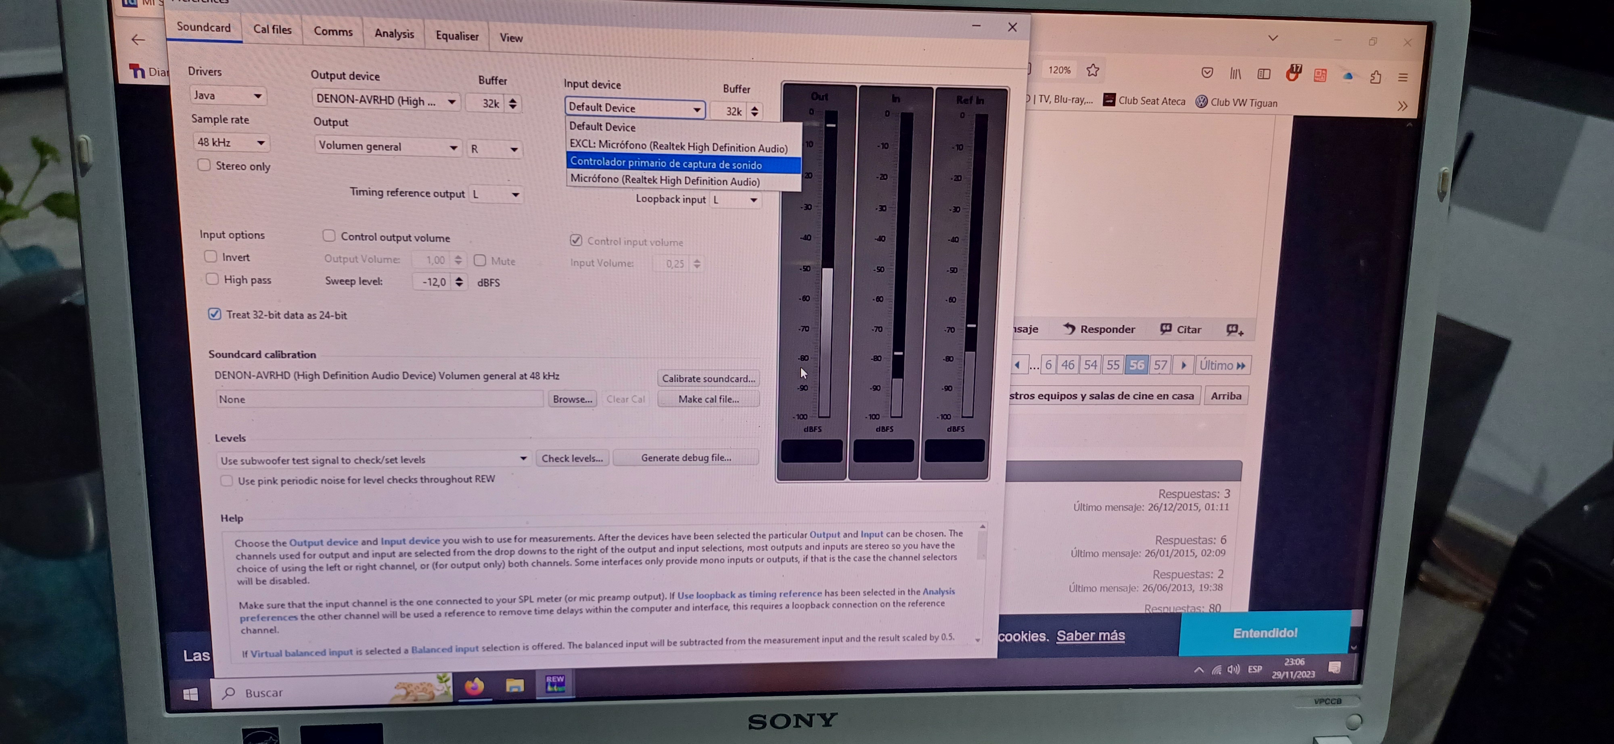Switch to Cal files tab
The height and width of the screenshot is (744, 1614).
point(272,29)
